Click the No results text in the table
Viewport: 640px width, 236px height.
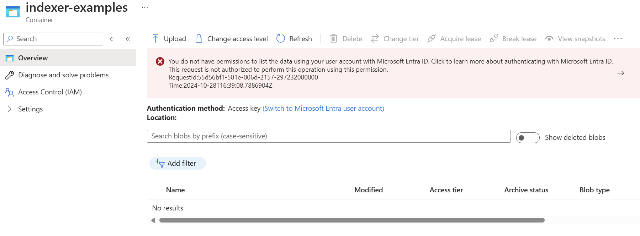point(168,208)
